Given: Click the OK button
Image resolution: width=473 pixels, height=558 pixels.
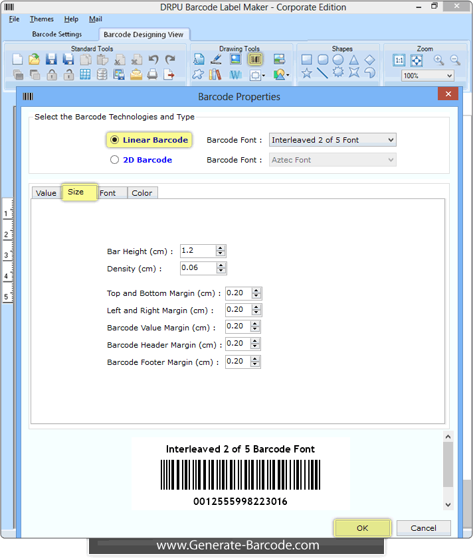Looking at the screenshot, I should tap(362, 528).
